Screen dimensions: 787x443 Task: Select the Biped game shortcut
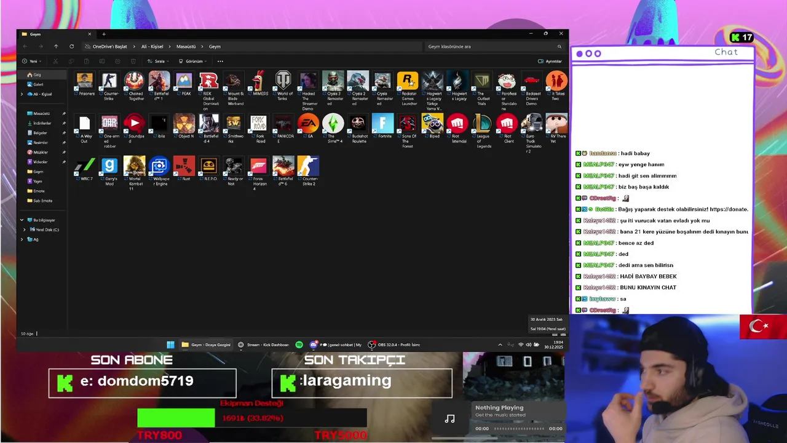tap(433, 127)
